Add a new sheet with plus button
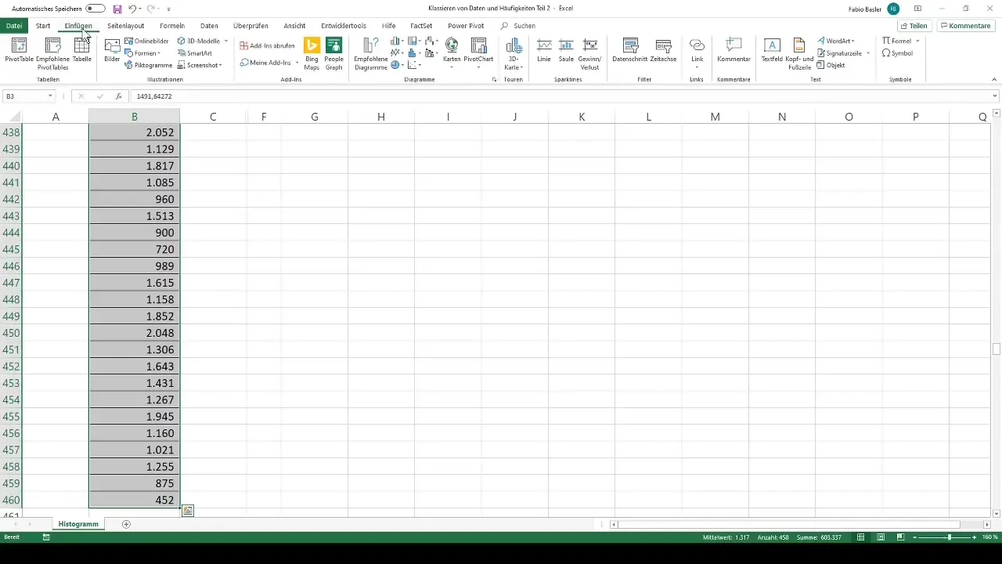 126,524
